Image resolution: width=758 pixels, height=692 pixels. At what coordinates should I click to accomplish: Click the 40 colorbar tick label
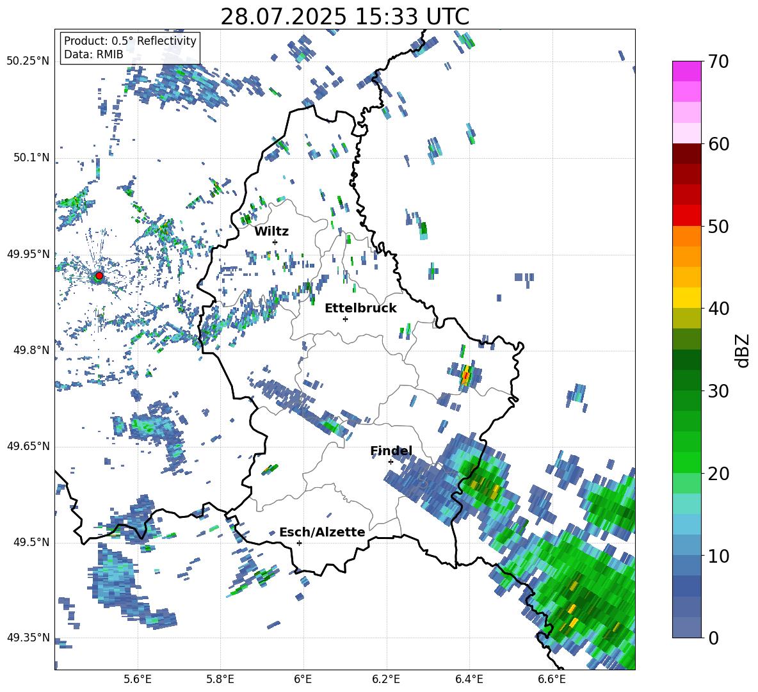coord(718,309)
